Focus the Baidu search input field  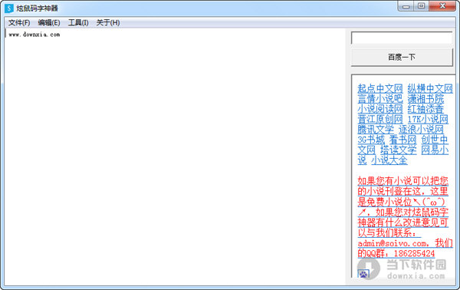tap(402, 38)
